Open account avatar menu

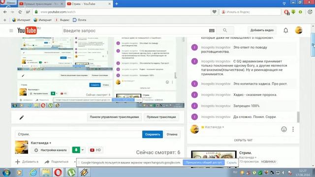[299, 30]
